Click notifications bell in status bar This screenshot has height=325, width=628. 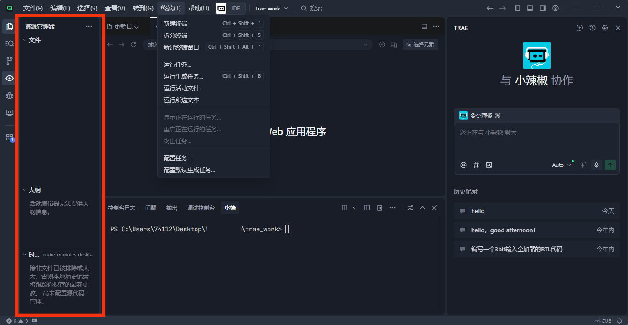click(619, 321)
